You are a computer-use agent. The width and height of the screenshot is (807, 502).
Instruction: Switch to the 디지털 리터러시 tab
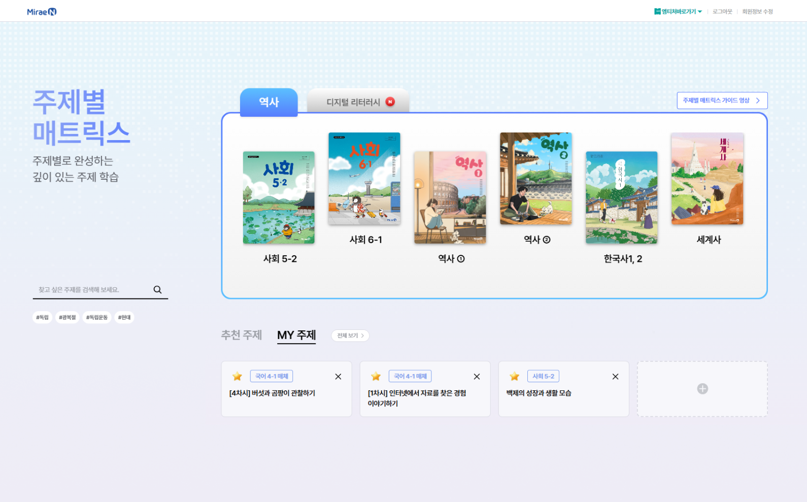point(358,102)
